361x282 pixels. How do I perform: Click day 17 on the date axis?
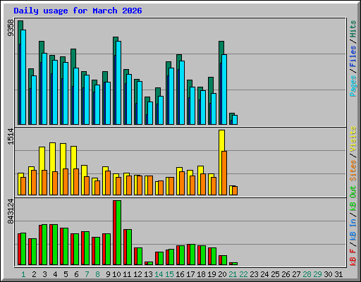pos(190,274)
